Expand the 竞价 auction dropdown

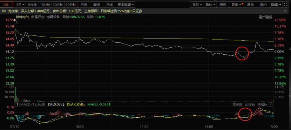(197, 5)
